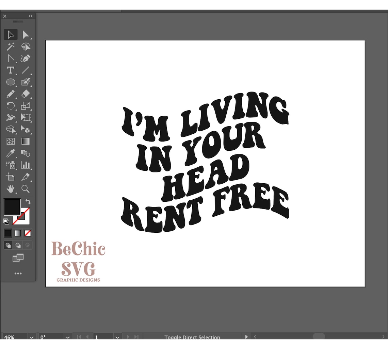Swap fill and stroke colors
Viewport: 388px width, 349px height.
[x=28, y=201]
